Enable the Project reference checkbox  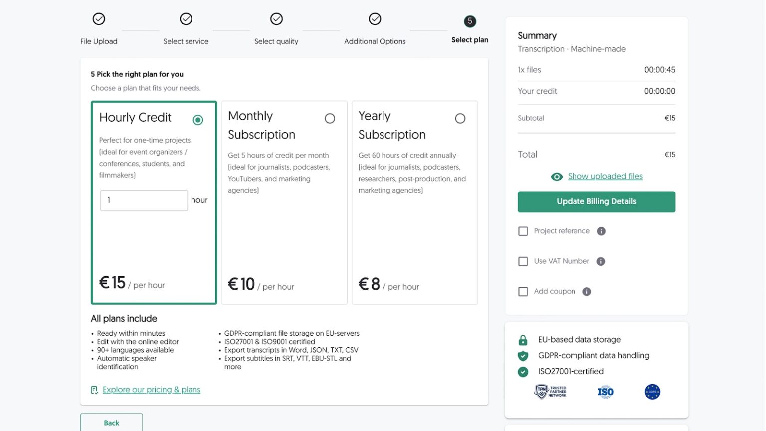click(523, 231)
